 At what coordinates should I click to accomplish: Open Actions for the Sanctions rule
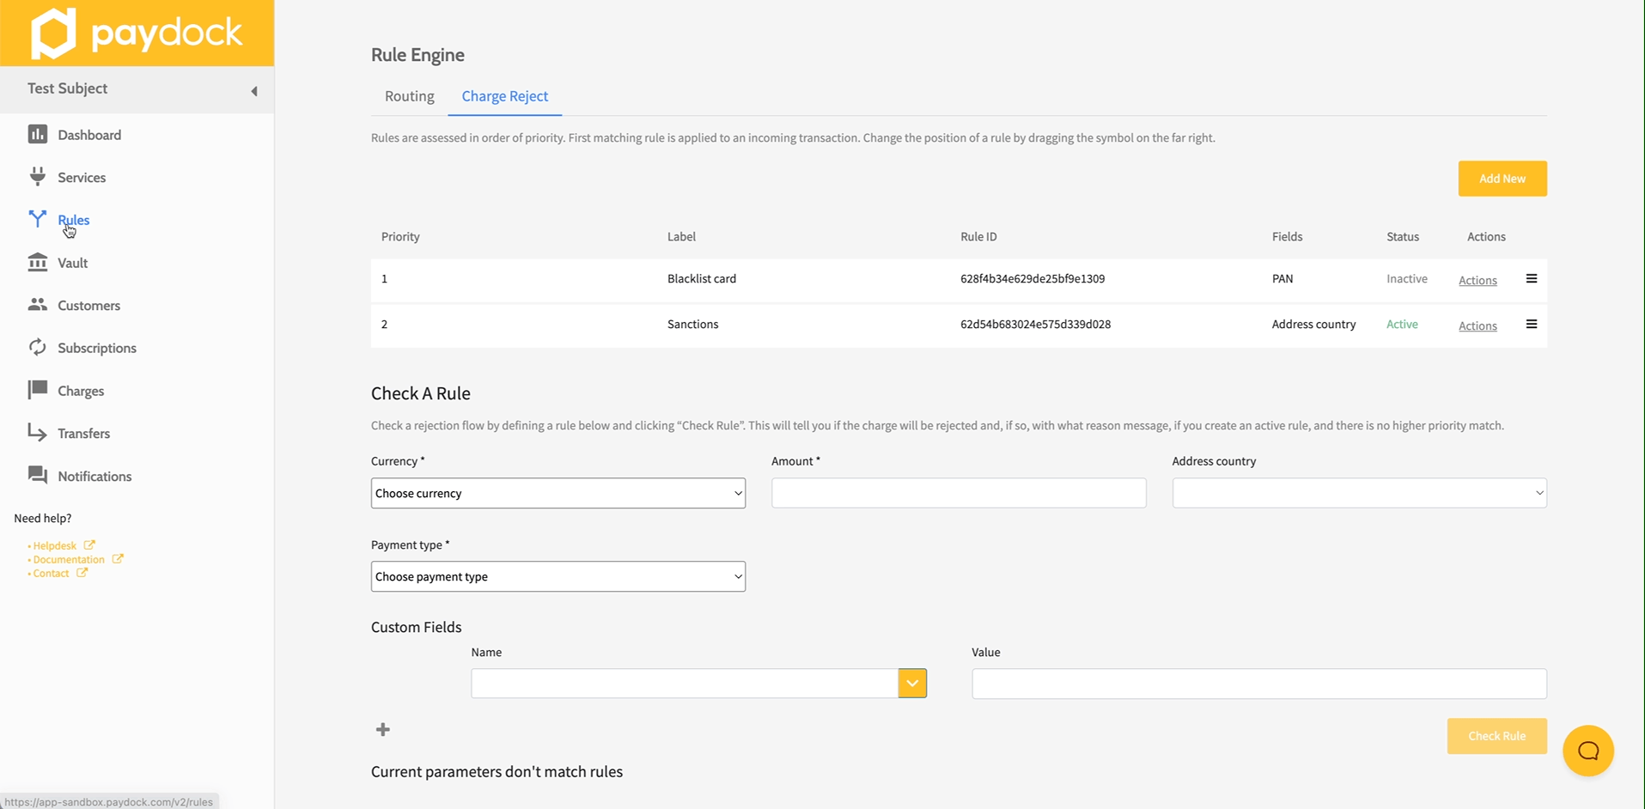1477,325
